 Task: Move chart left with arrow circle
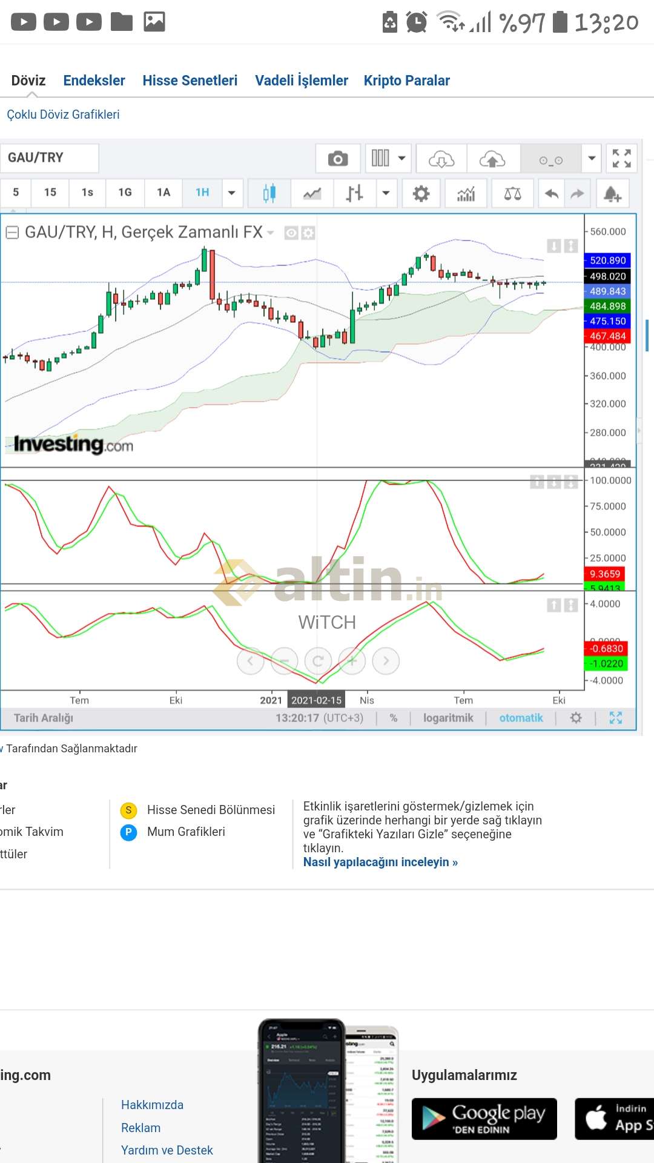(250, 661)
